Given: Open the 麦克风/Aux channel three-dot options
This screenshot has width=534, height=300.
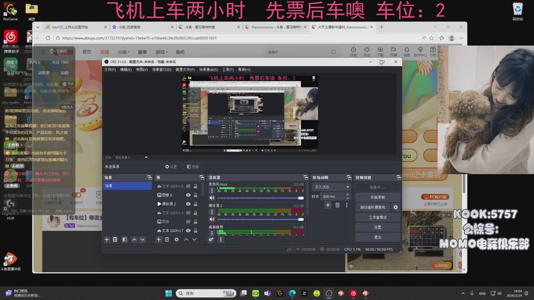Looking at the screenshot, I should coord(212,191).
